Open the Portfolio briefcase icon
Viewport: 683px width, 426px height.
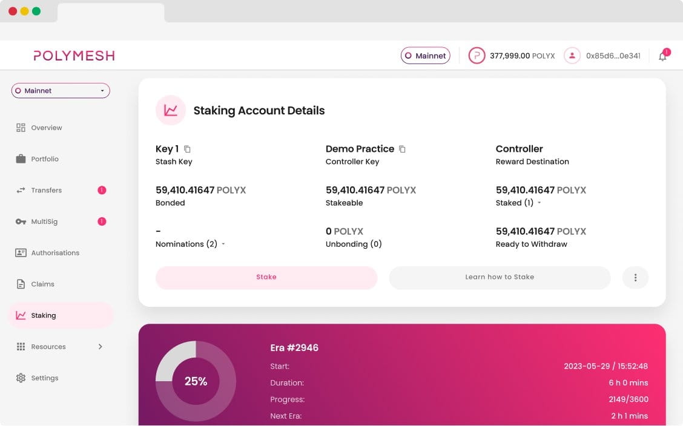pyautogui.click(x=21, y=159)
